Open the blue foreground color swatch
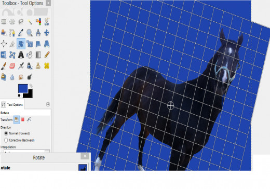The width and height of the screenshot is (270, 189). (23, 88)
